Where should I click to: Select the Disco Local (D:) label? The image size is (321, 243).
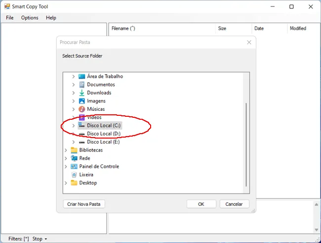coord(104,134)
